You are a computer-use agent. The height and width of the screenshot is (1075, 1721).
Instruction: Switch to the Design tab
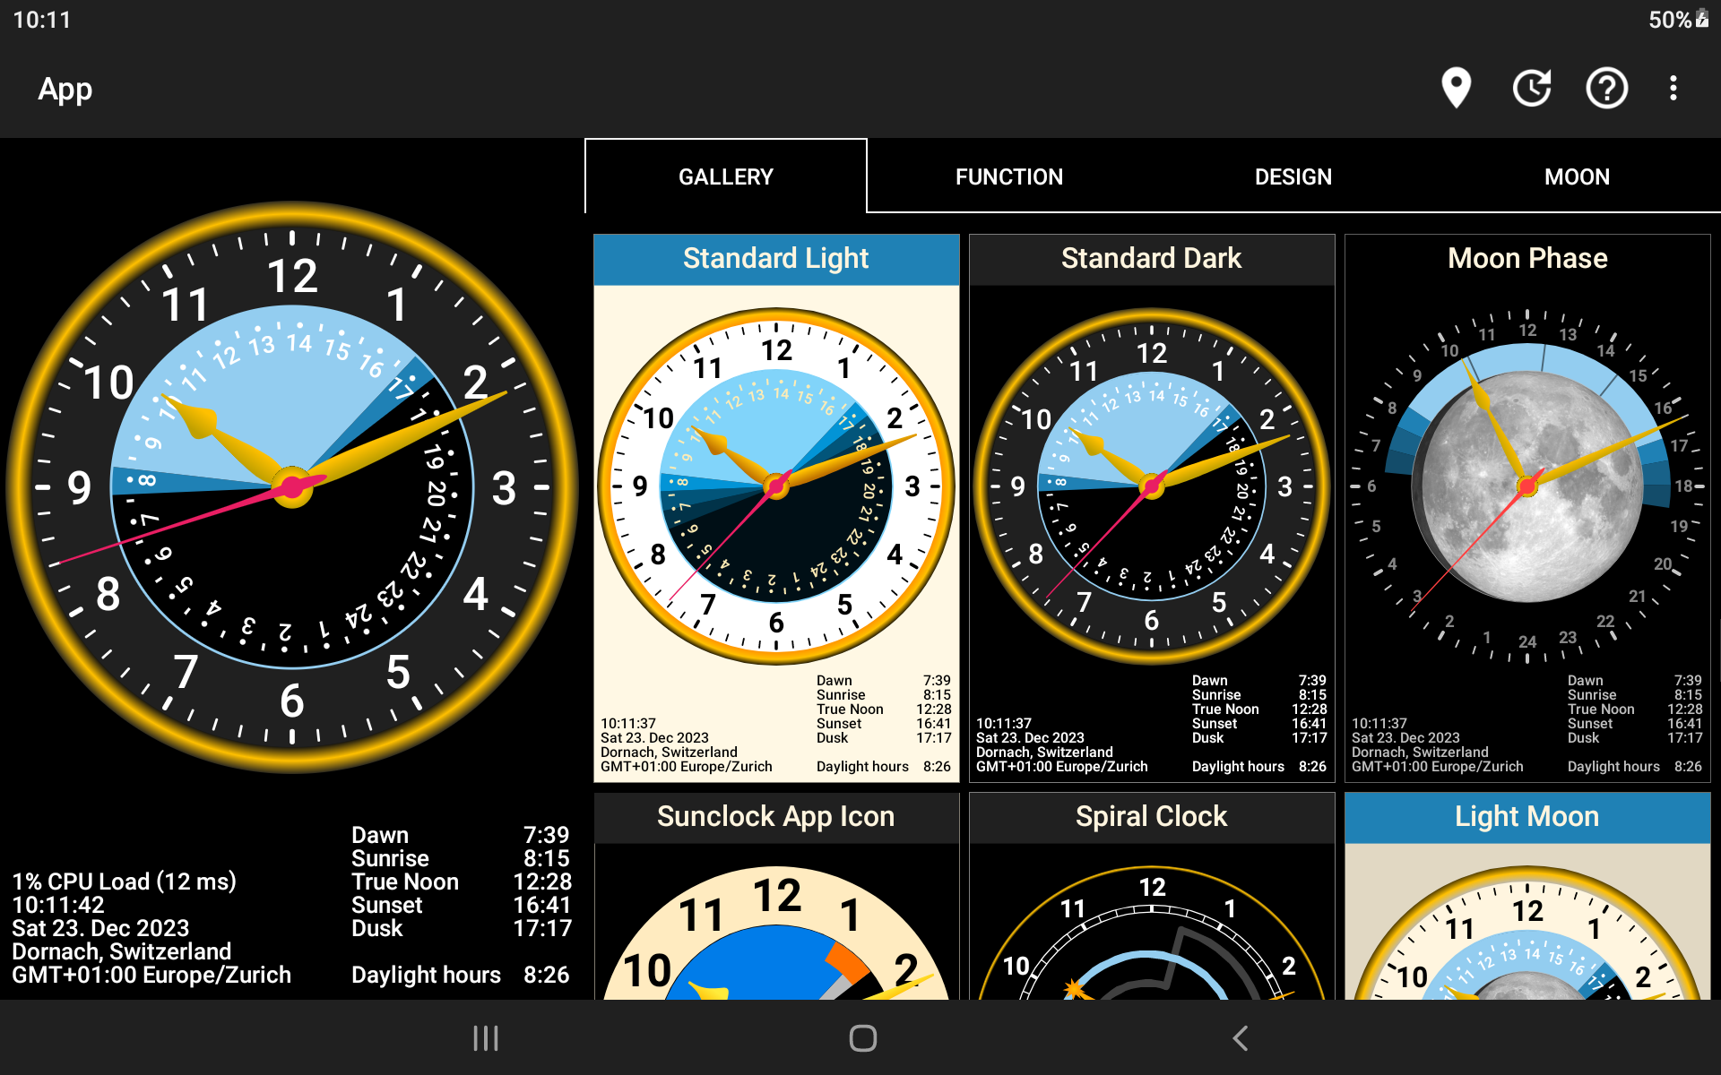(1293, 176)
